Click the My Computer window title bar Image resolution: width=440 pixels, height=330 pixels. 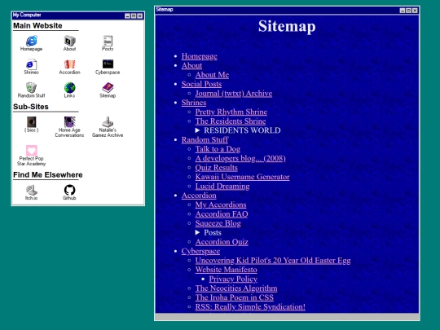point(77,15)
